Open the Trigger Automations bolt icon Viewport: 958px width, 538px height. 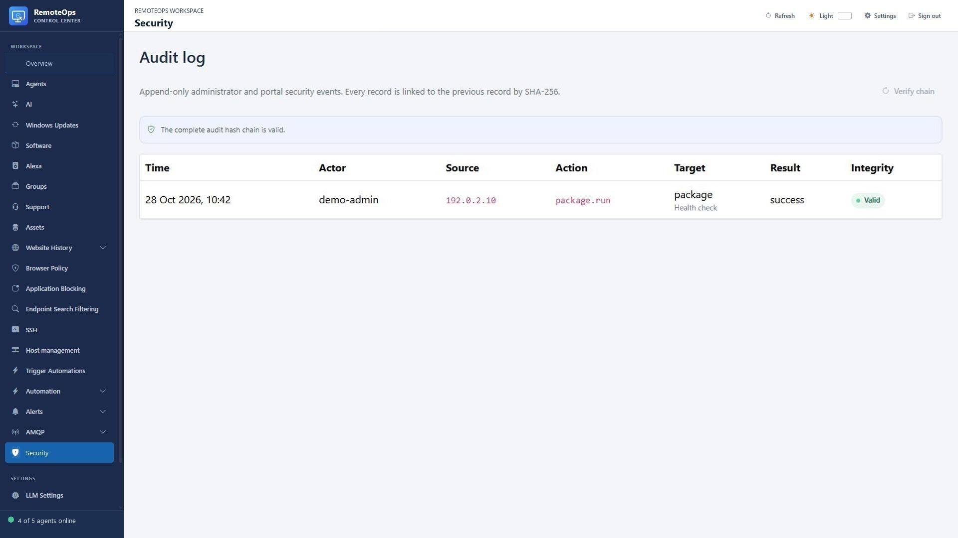click(x=15, y=371)
